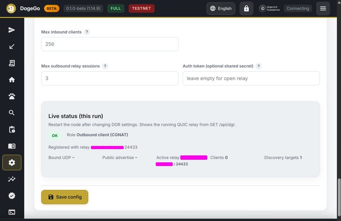
Task: Click the BETA badge
Action: coord(52,8)
